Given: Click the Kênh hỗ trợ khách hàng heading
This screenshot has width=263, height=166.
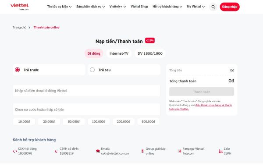Looking at the screenshot, I should pyautogui.click(x=34, y=140).
